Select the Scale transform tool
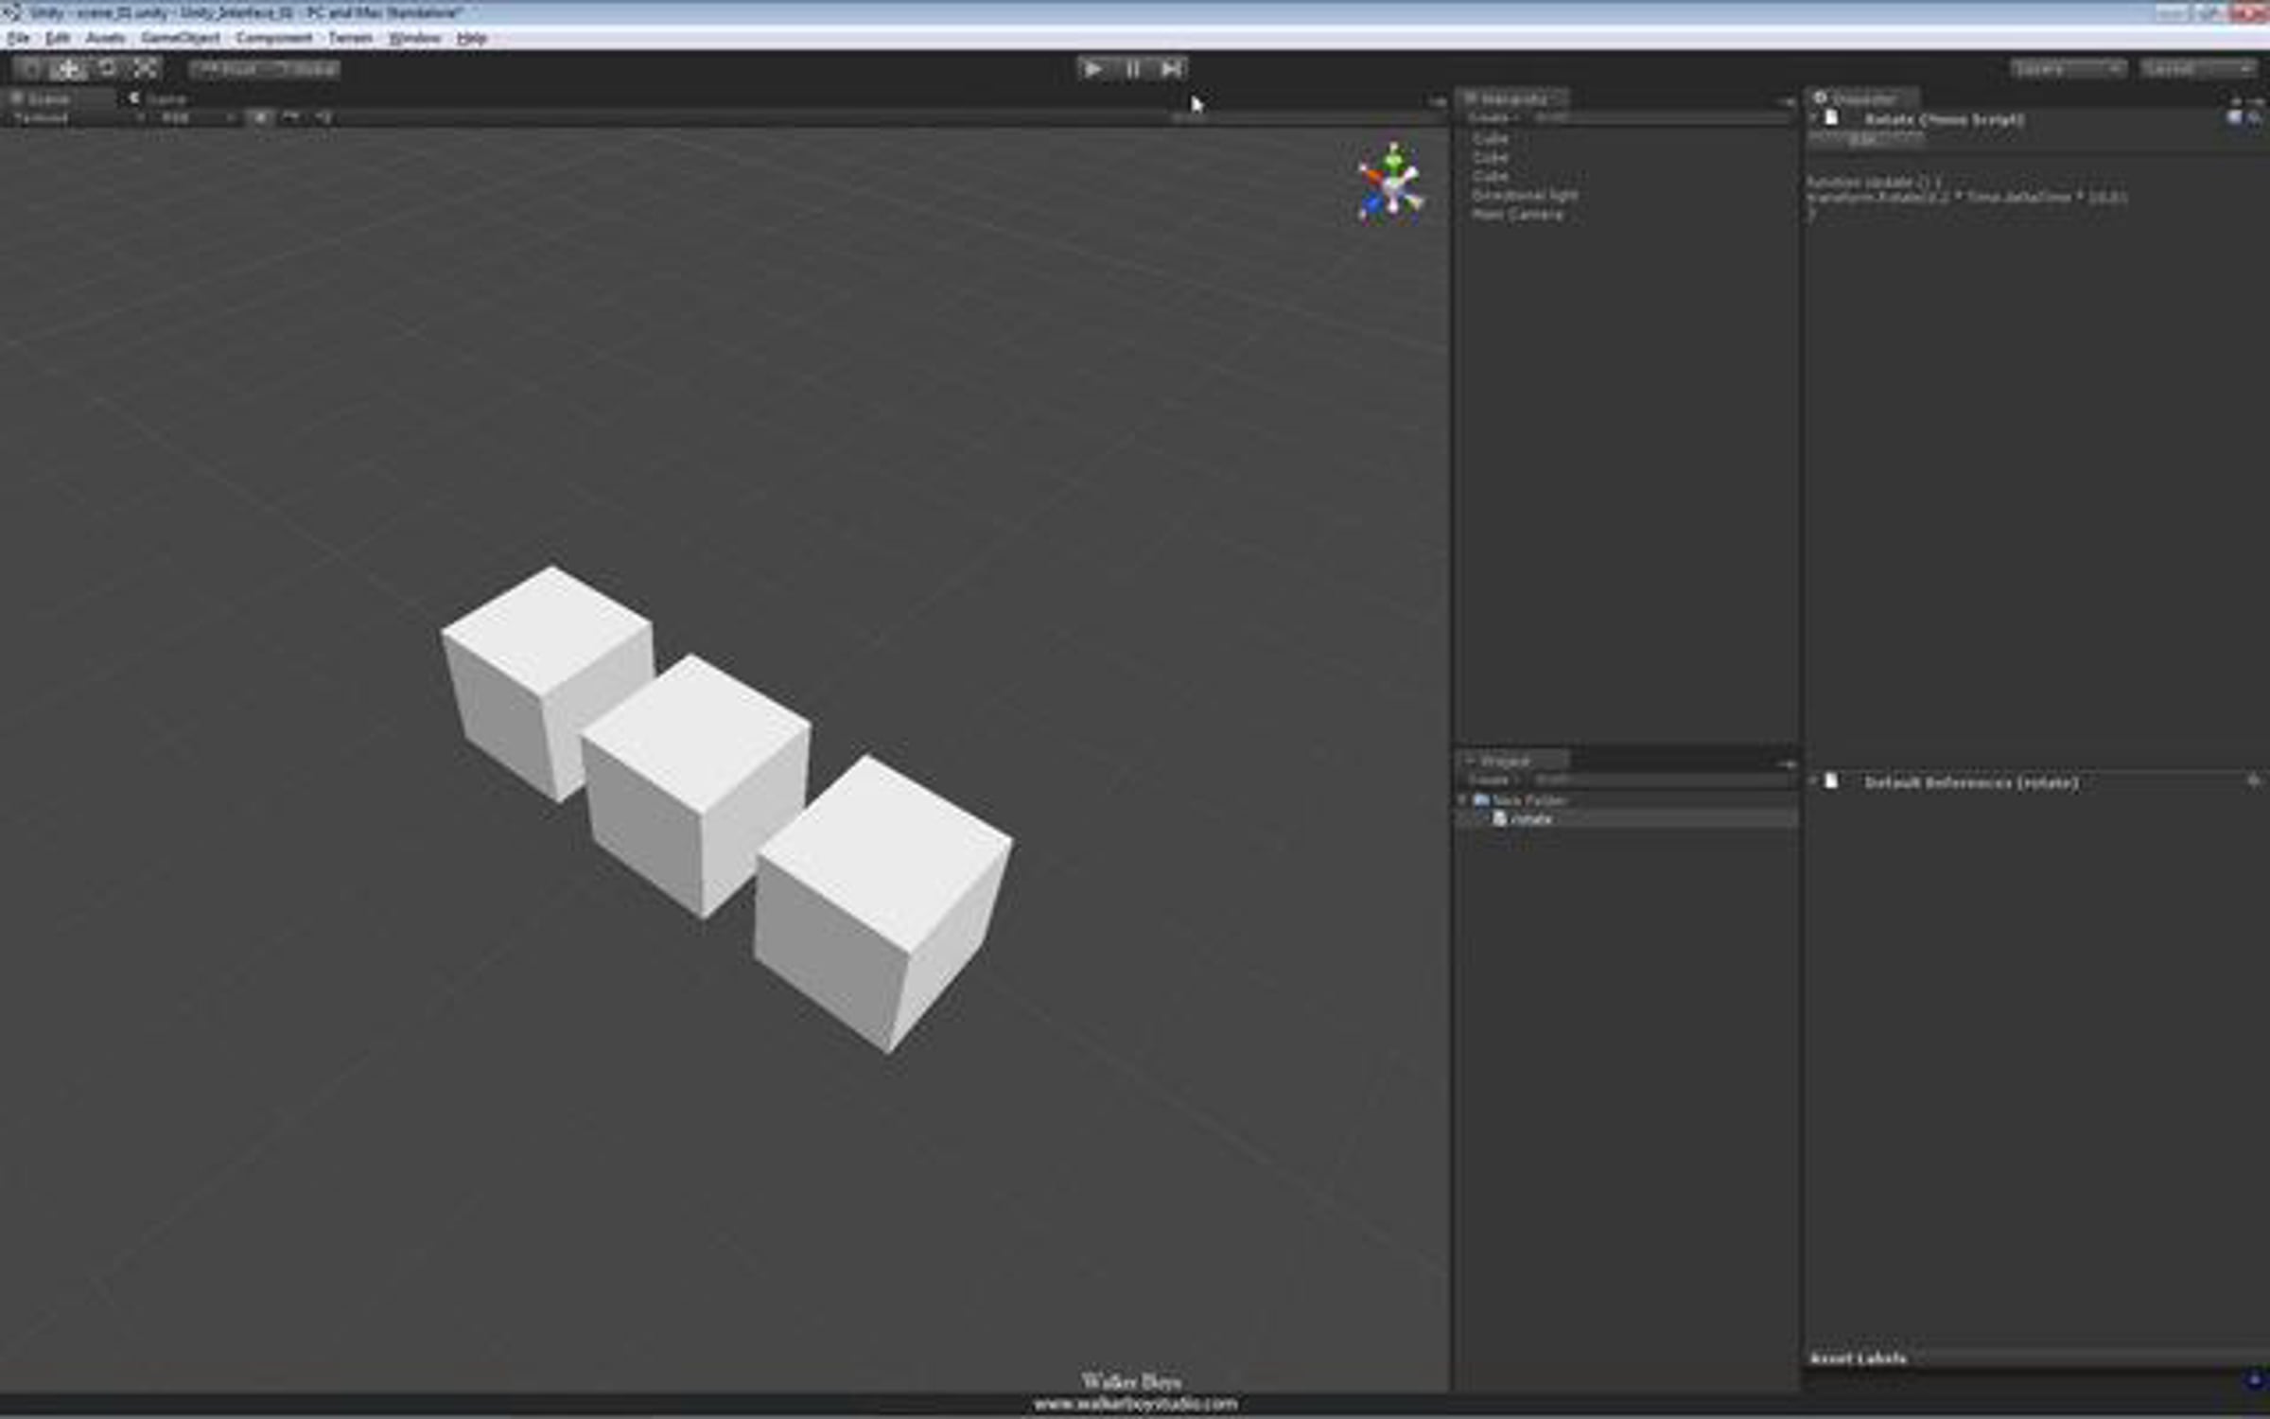Screen dimensions: 2270x1419 click(145, 68)
